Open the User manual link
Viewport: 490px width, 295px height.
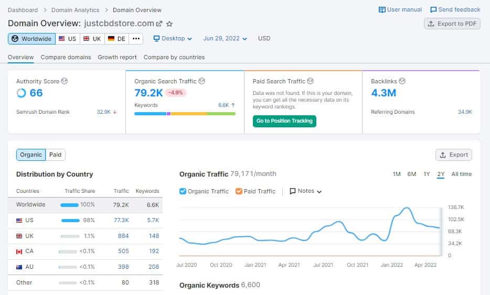(x=400, y=9)
